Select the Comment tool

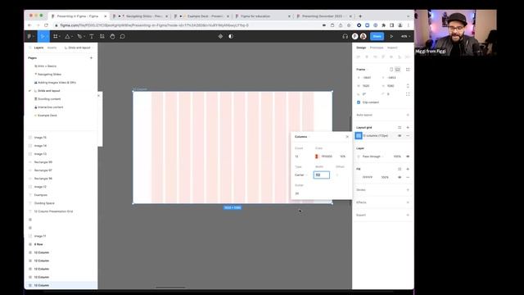[x=122, y=36]
